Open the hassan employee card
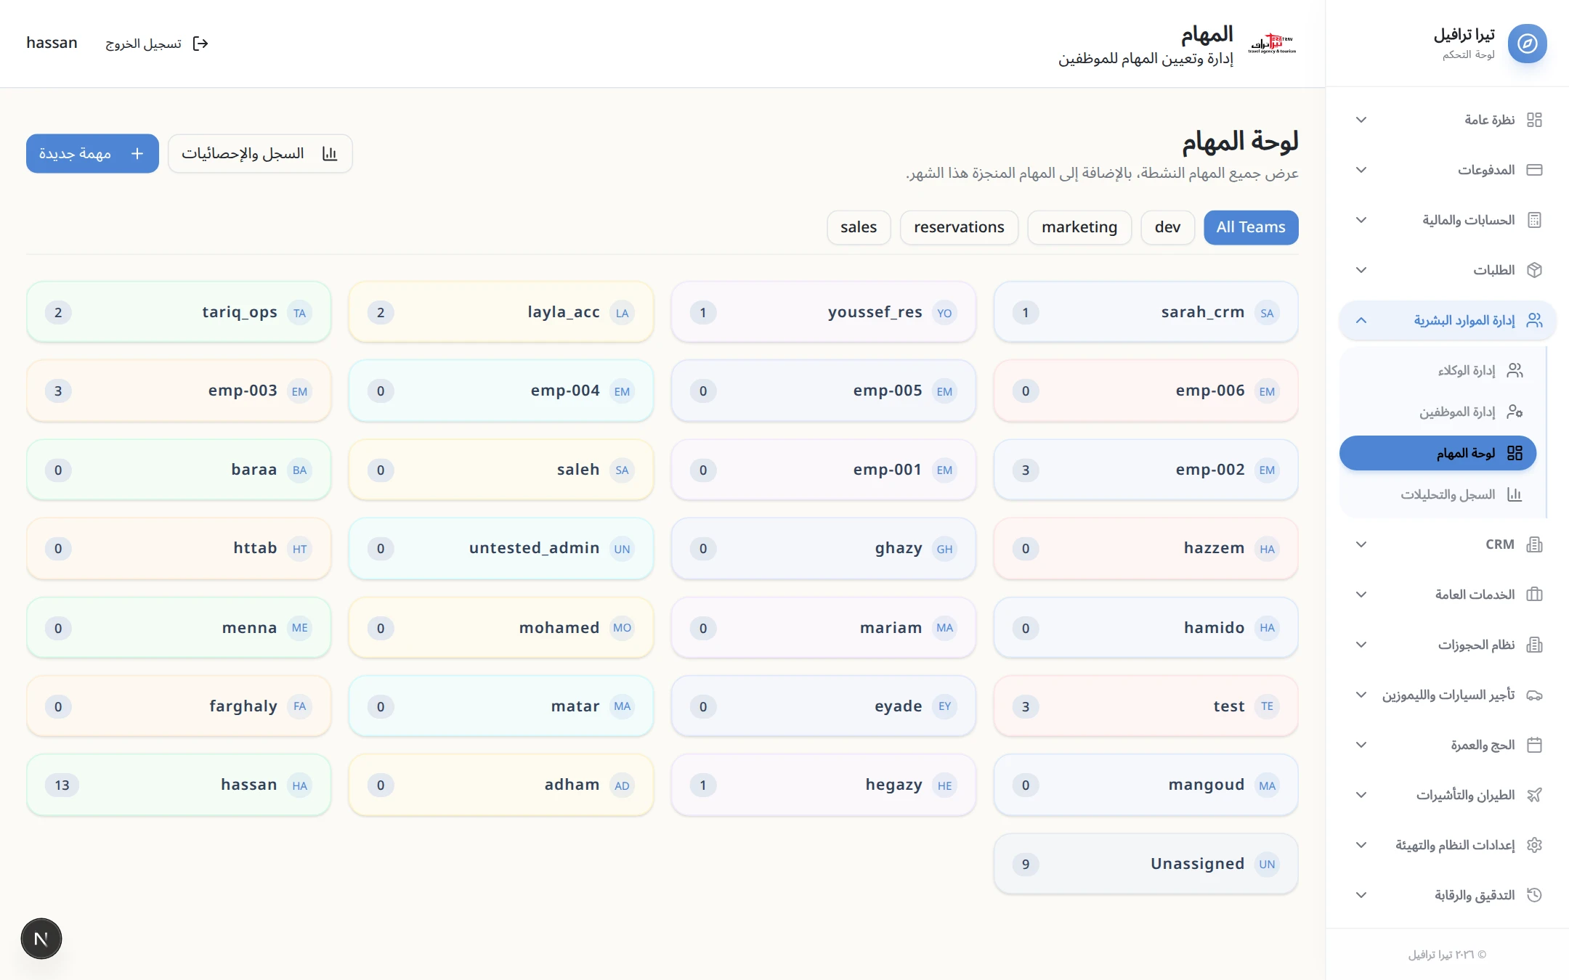The height and width of the screenshot is (980, 1569). pos(179,785)
